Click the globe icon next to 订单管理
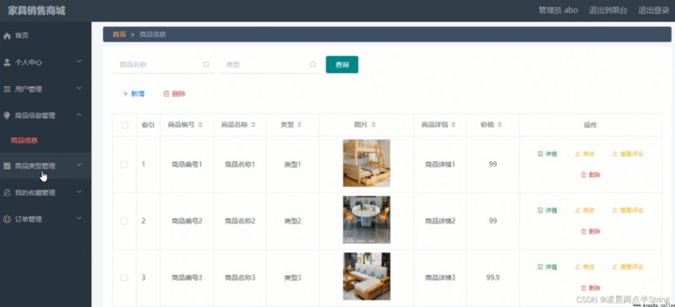Viewport: 675px width, 307px height. [7, 219]
